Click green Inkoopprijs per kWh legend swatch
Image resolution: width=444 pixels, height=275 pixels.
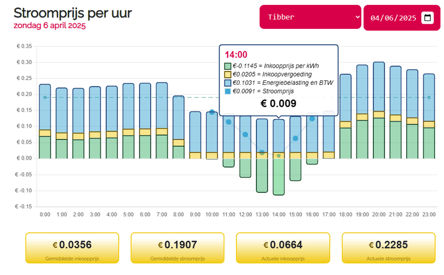click(x=228, y=66)
